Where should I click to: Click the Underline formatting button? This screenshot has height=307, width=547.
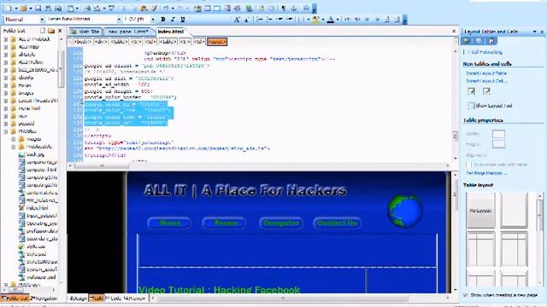[182, 20]
